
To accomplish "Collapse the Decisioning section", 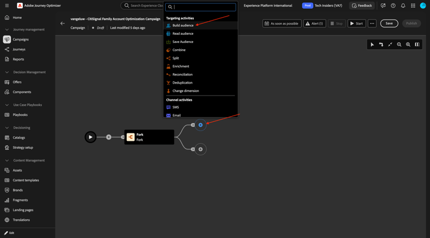I will pos(7,128).
